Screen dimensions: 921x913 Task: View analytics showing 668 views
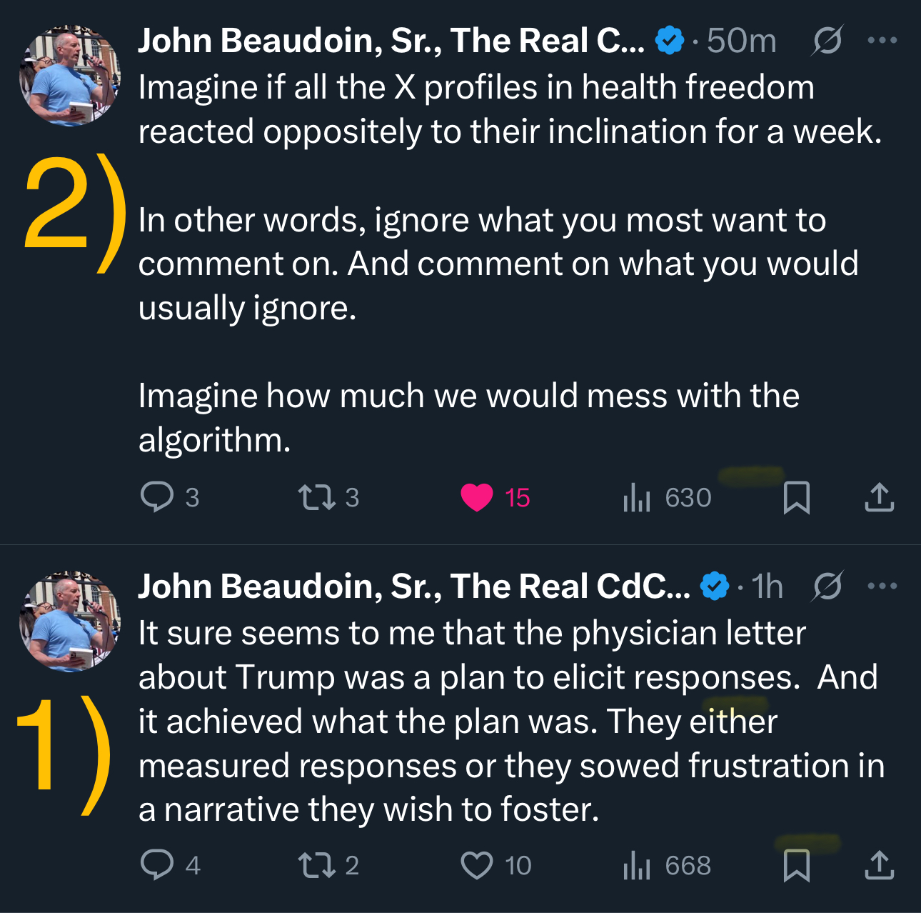[637, 865]
